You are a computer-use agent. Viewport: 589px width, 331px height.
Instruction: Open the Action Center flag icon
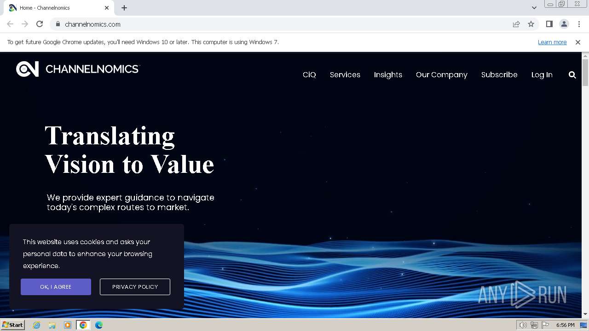click(x=545, y=325)
